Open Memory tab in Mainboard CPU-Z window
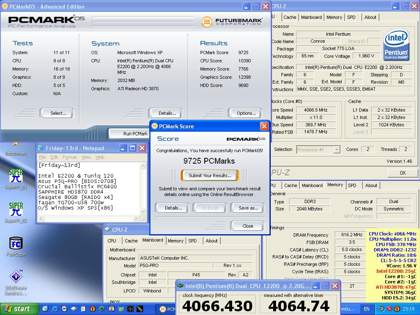The height and width of the screenshot is (315, 420). (x=176, y=241)
